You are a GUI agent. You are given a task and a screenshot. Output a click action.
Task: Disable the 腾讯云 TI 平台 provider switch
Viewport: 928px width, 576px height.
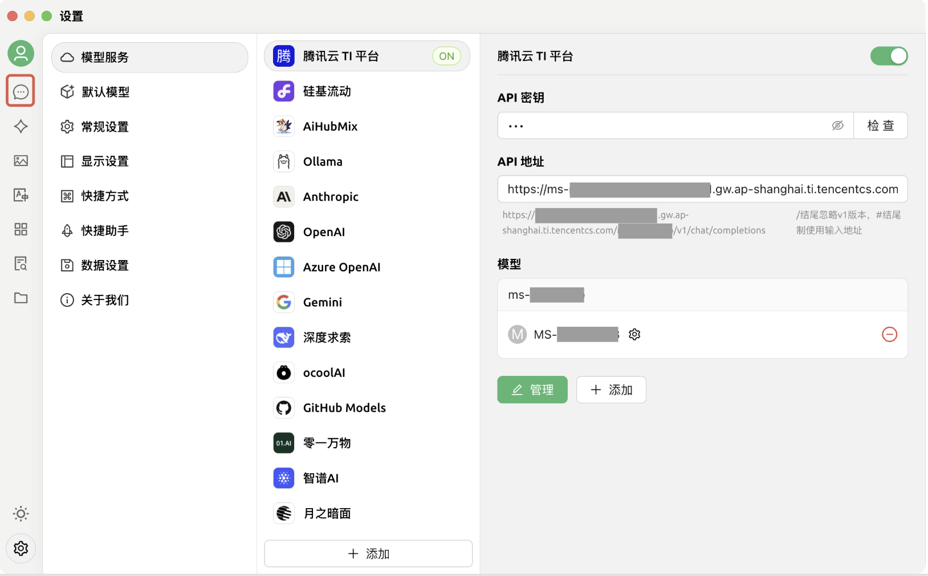889,56
